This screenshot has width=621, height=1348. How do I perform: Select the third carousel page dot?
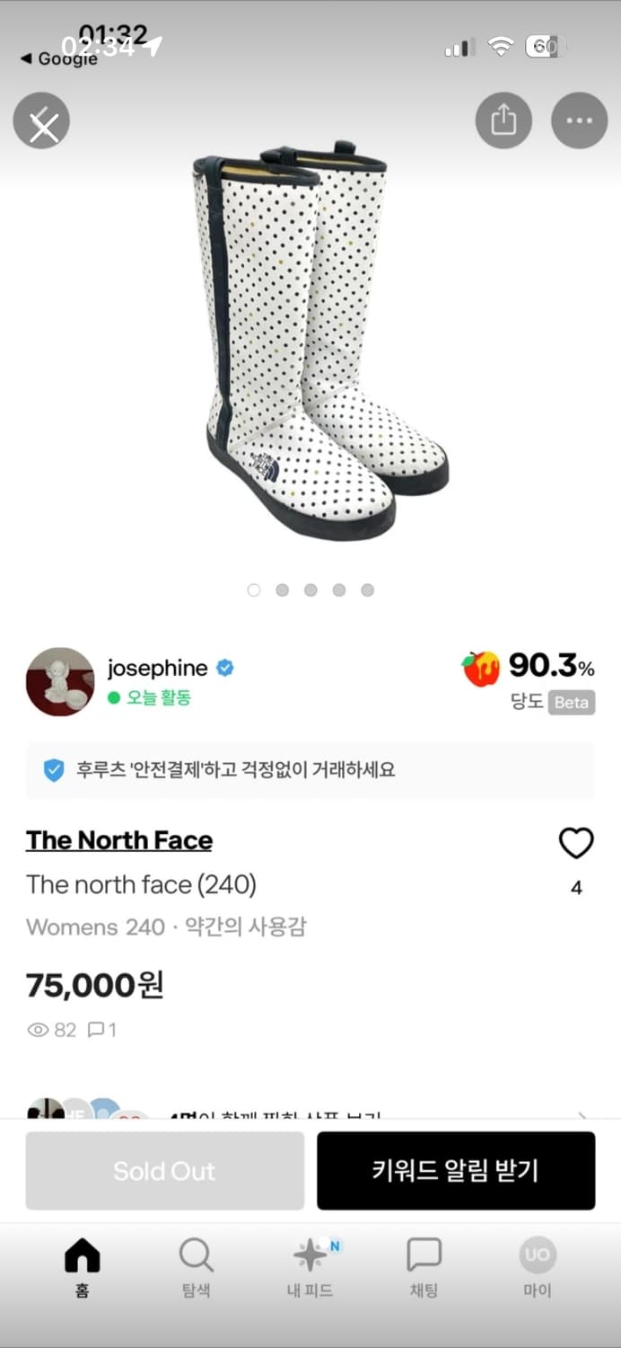(x=310, y=590)
